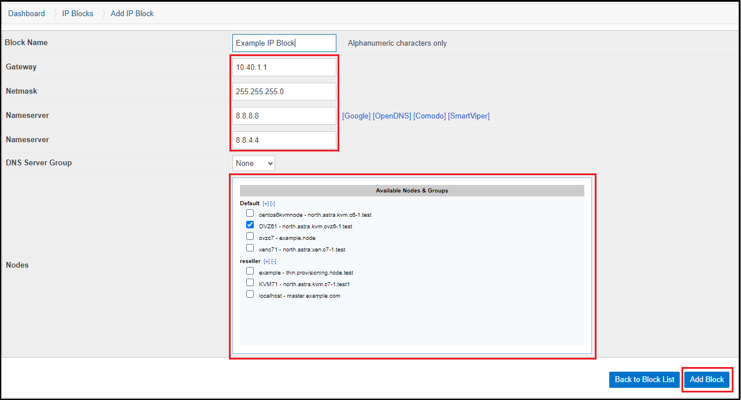Navigate to the Dashboard breadcrumb

click(x=26, y=13)
